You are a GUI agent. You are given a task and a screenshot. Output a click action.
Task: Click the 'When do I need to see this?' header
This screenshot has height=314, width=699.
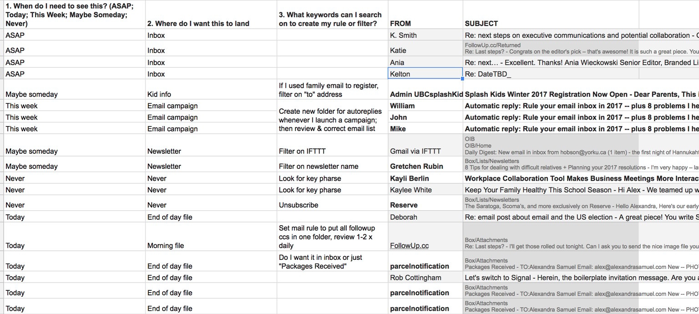(75, 15)
